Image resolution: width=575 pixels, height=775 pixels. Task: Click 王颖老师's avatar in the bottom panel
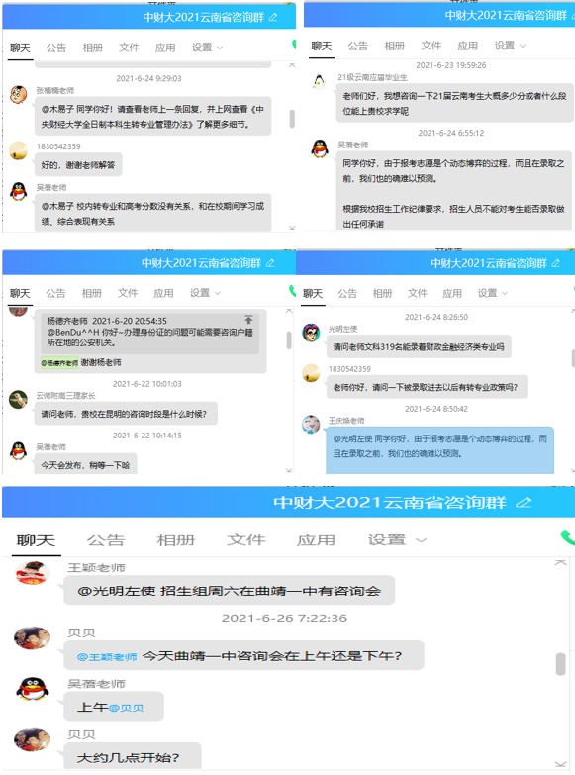click(x=33, y=573)
